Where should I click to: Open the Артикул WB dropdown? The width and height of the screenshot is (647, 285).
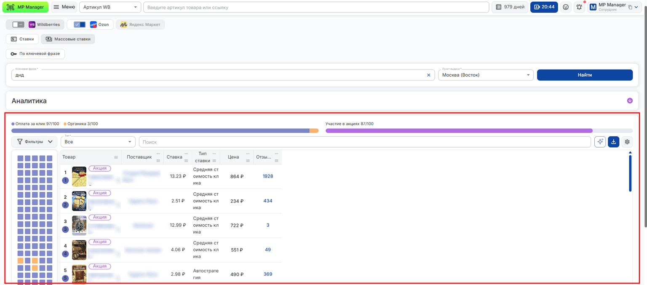click(110, 7)
